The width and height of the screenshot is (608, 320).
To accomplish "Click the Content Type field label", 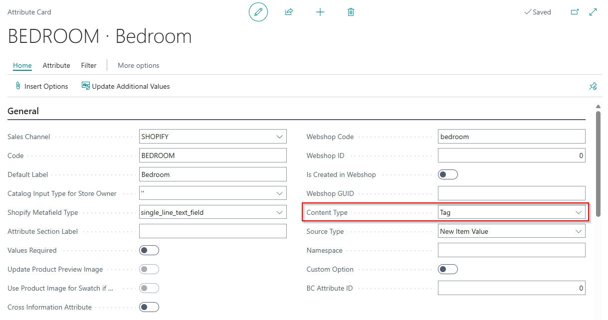I will tap(327, 212).
